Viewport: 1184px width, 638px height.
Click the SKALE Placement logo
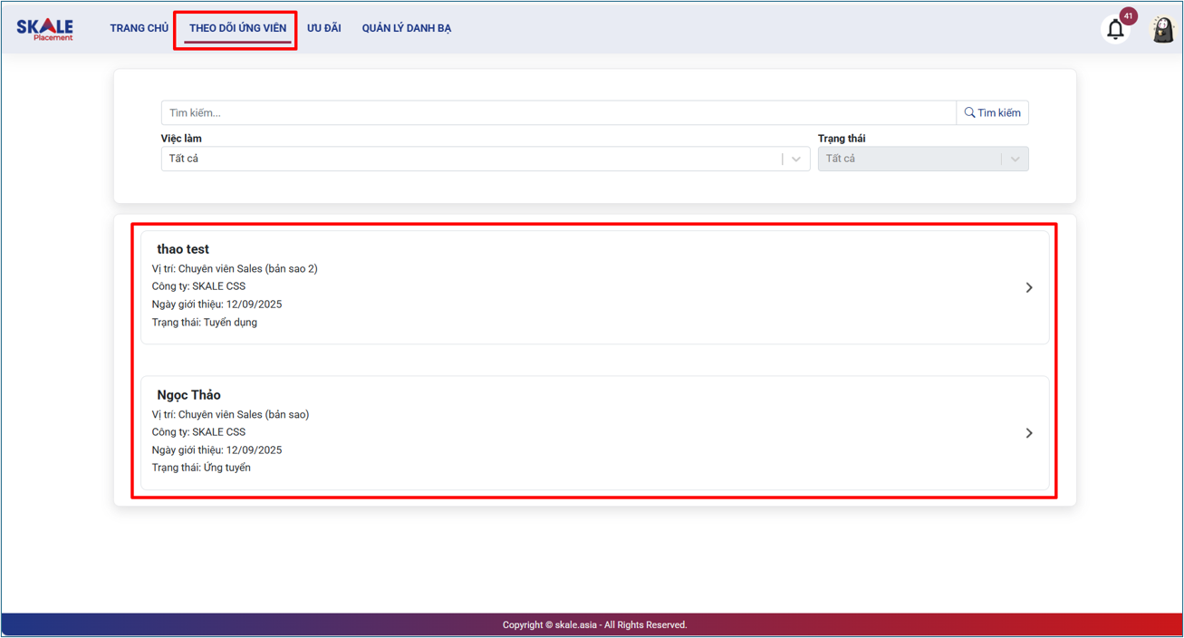click(x=44, y=29)
